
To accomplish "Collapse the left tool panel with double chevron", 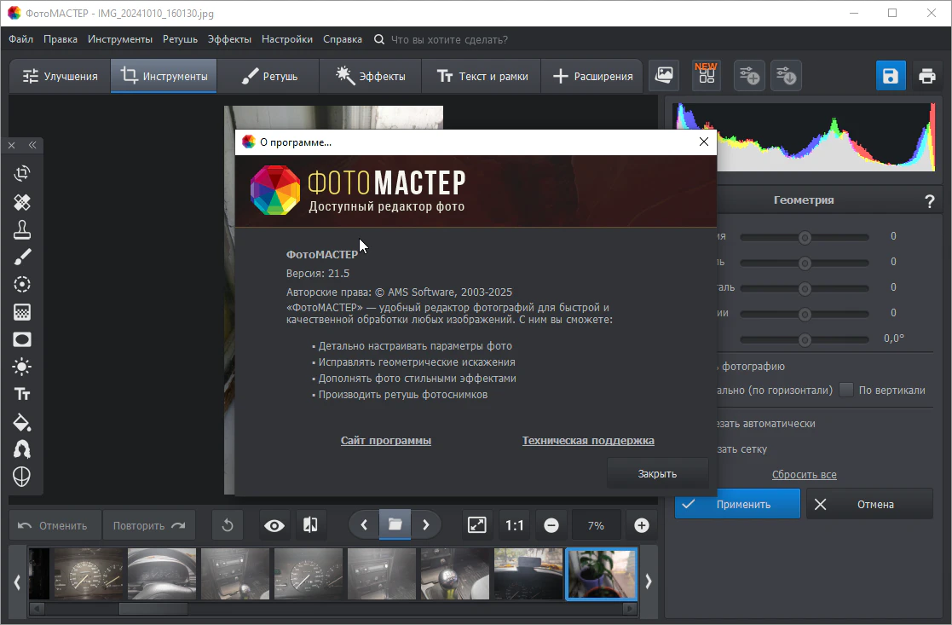I will (x=32, y=145).
